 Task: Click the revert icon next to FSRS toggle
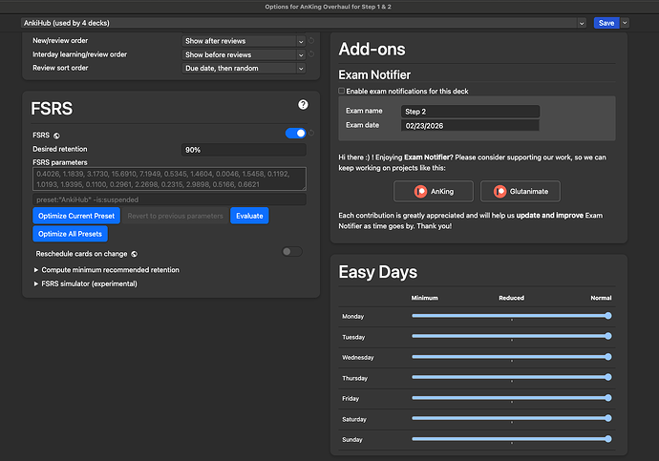point(311,133)
